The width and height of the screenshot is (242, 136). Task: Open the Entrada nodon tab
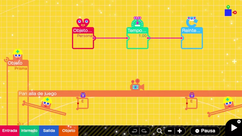pos(10,131)
